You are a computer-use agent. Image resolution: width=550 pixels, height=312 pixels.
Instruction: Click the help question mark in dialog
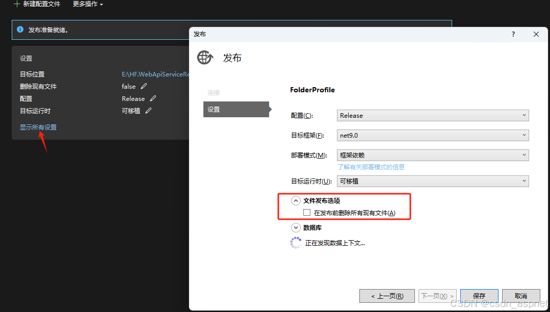tap(513, 34)
